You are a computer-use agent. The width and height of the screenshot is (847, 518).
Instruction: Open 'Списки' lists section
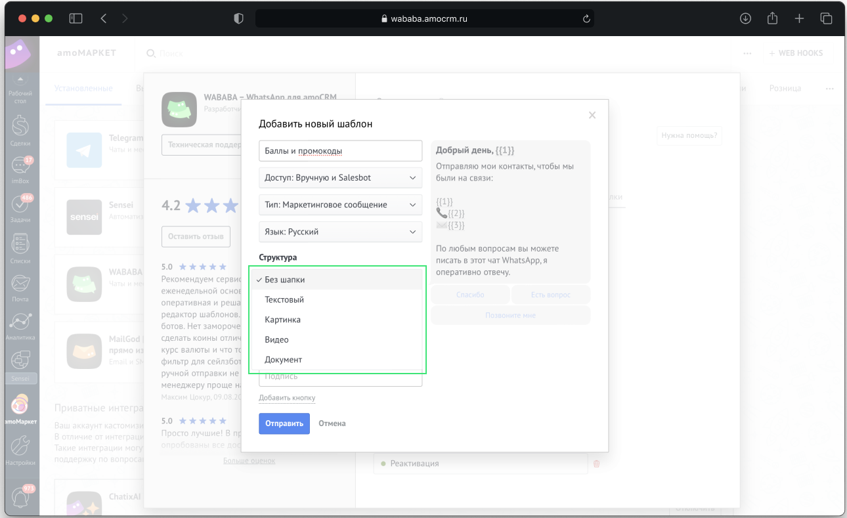click(x=20, y=248)
